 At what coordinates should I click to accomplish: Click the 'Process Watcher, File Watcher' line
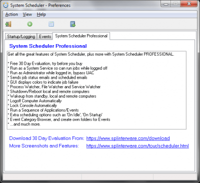point(54,87)
